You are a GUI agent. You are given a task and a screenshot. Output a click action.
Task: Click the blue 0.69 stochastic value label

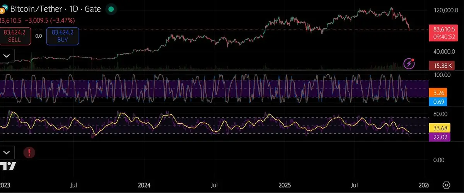(438, 102)
